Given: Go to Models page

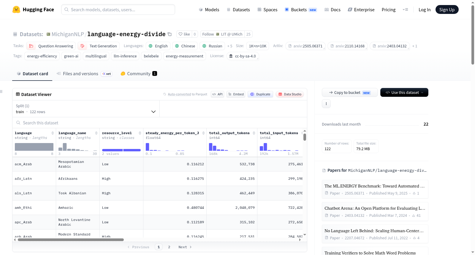Looking at the screenshot, I should 209,9.
